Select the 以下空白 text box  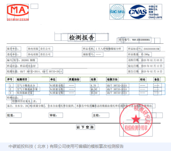click(85, 127)
